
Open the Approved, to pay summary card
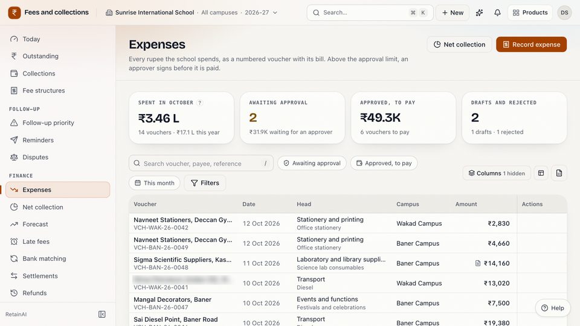(403, 118)
